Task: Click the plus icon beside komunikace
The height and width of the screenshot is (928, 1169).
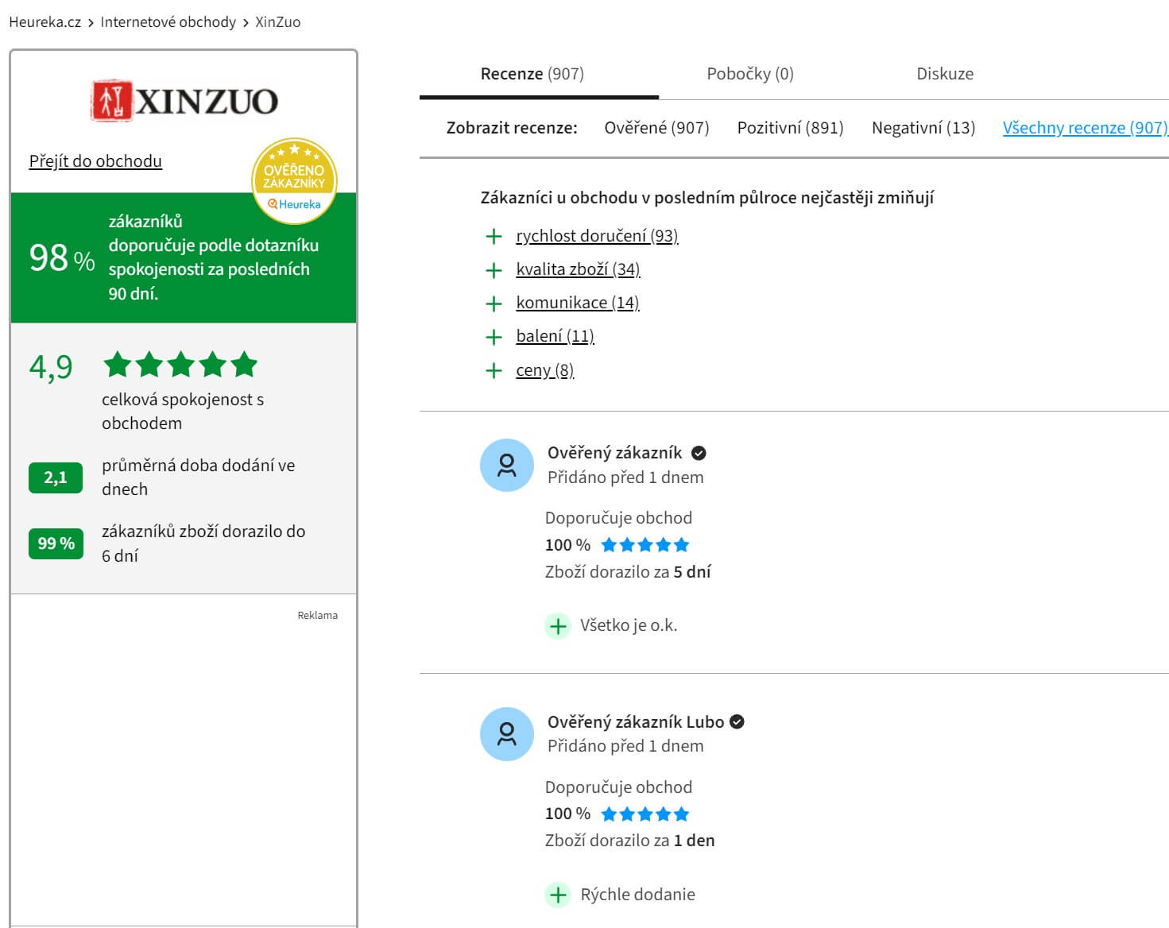Action: click(x=494, y=304)
